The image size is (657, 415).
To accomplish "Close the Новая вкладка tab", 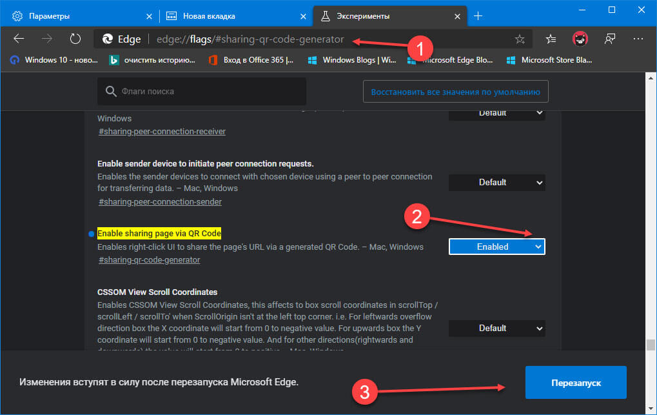I will (304, 16).
